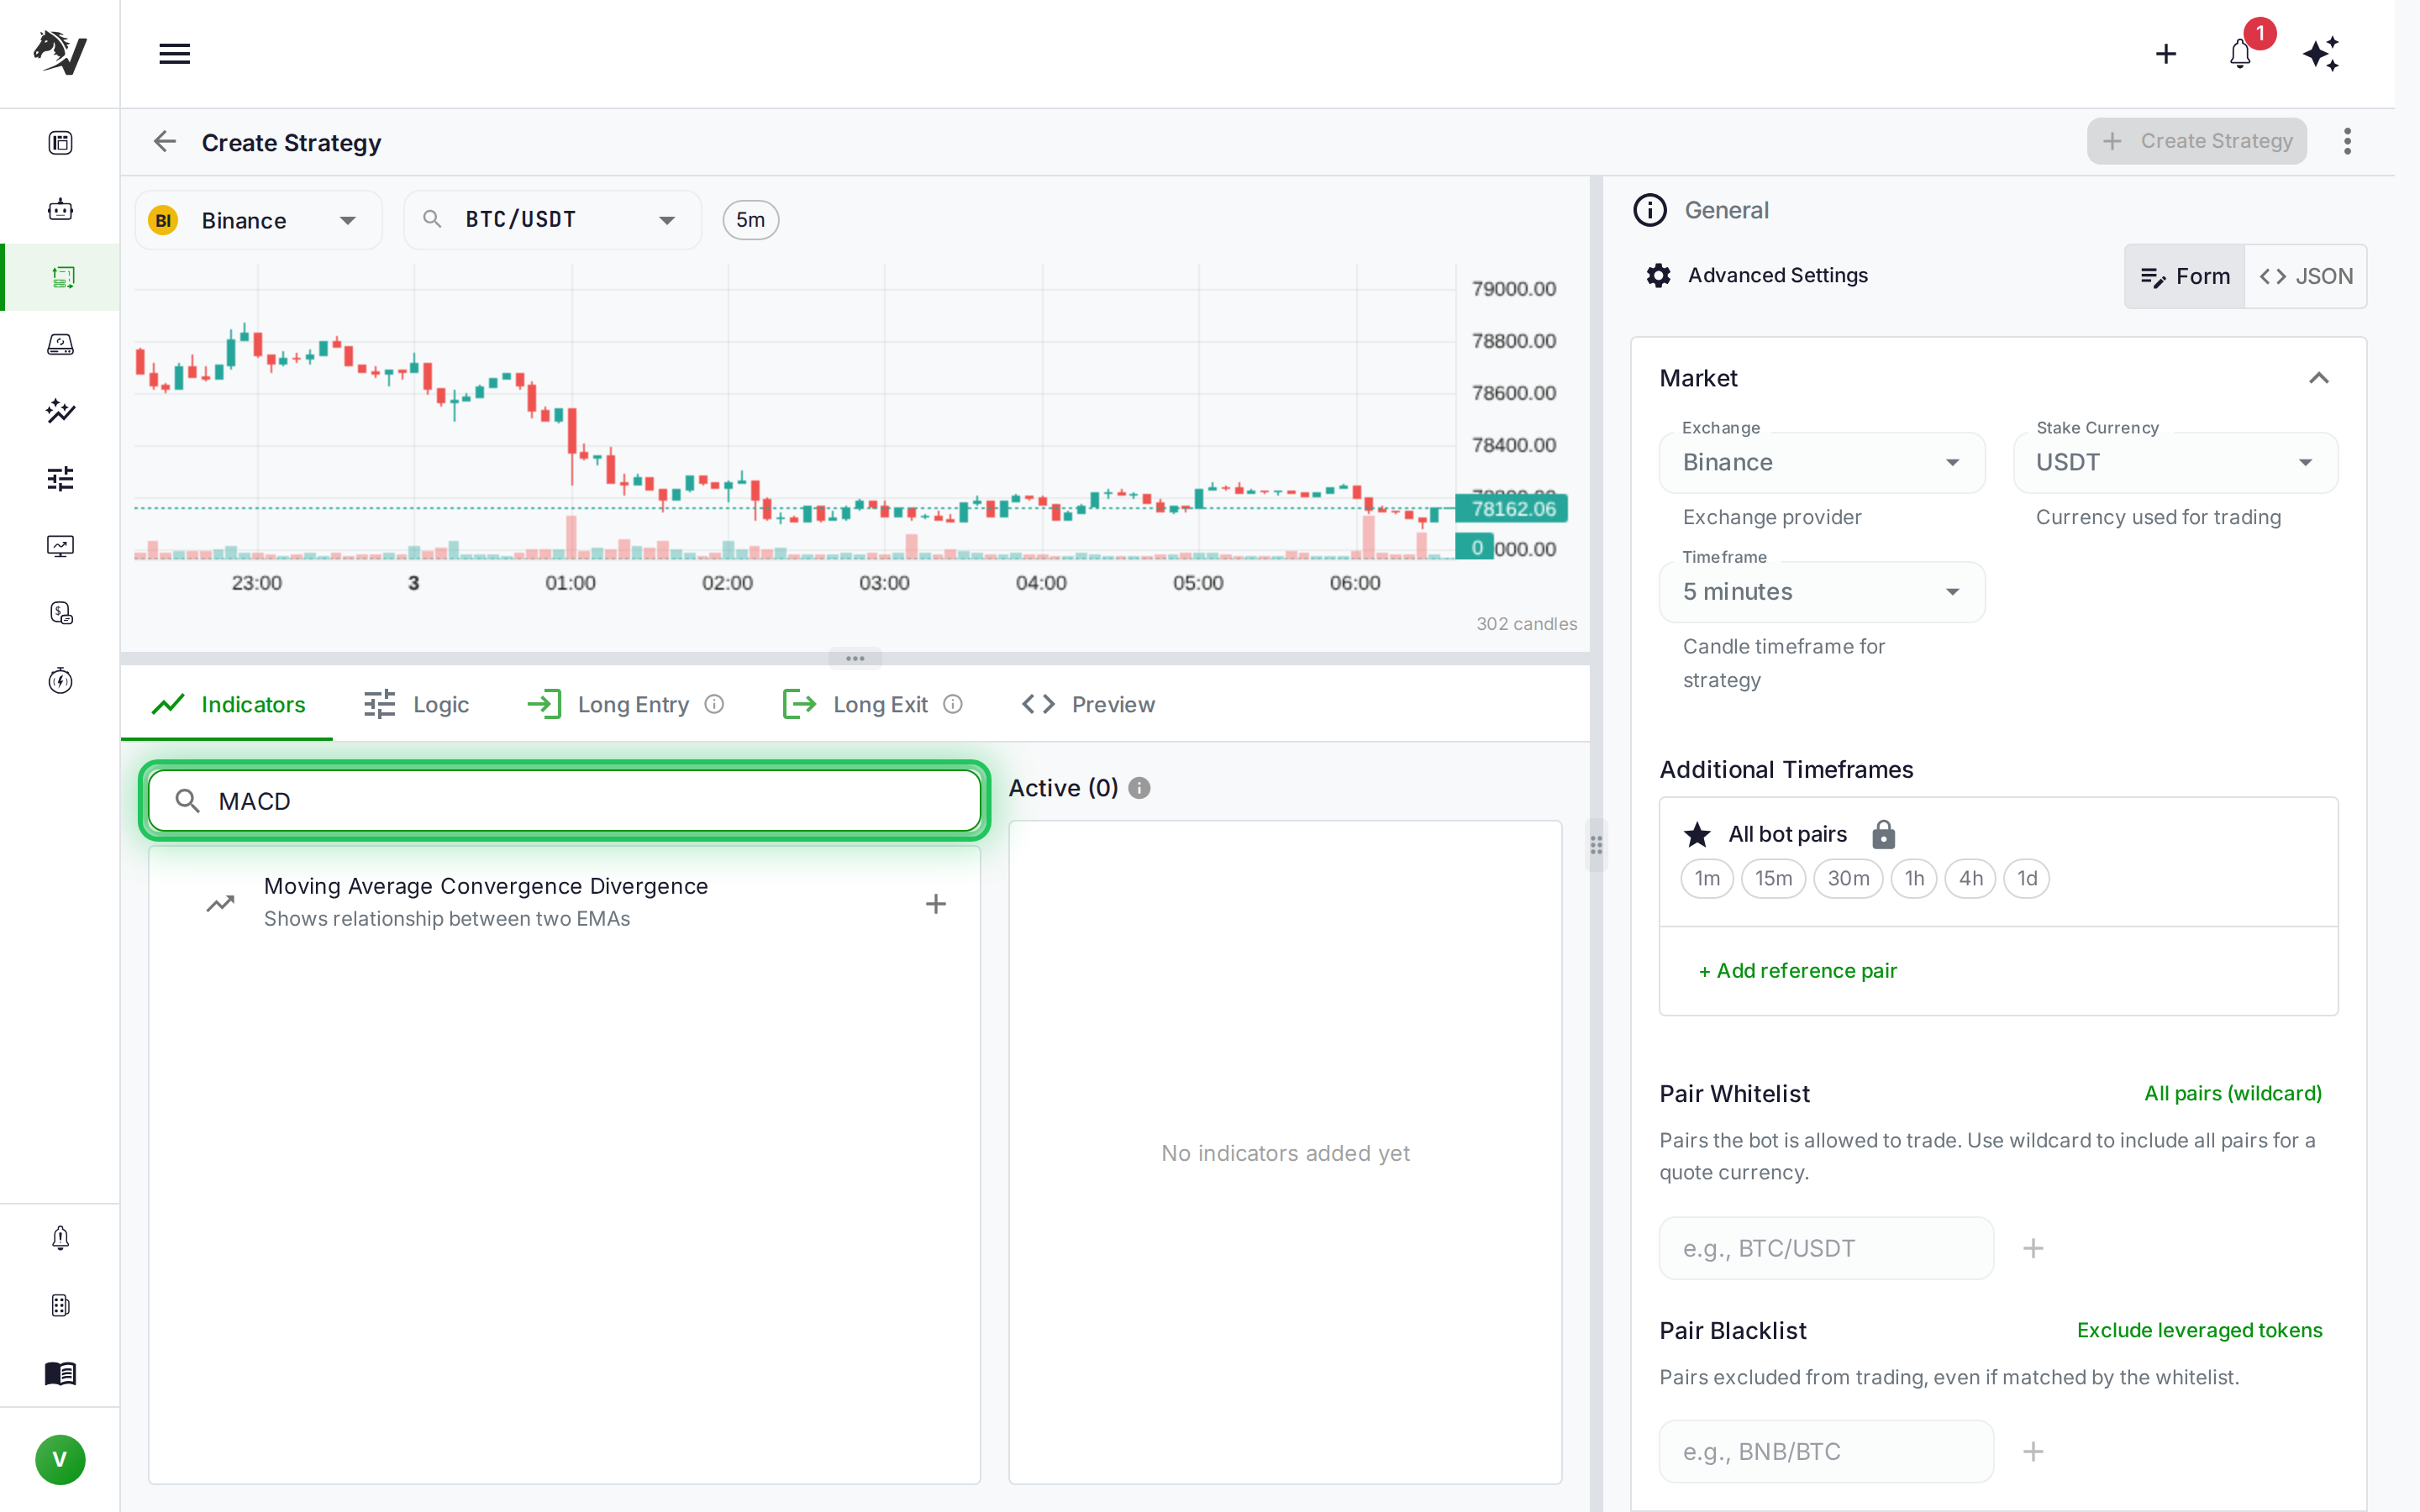Open the Stake Currency dropdown

click(2175, 462)
